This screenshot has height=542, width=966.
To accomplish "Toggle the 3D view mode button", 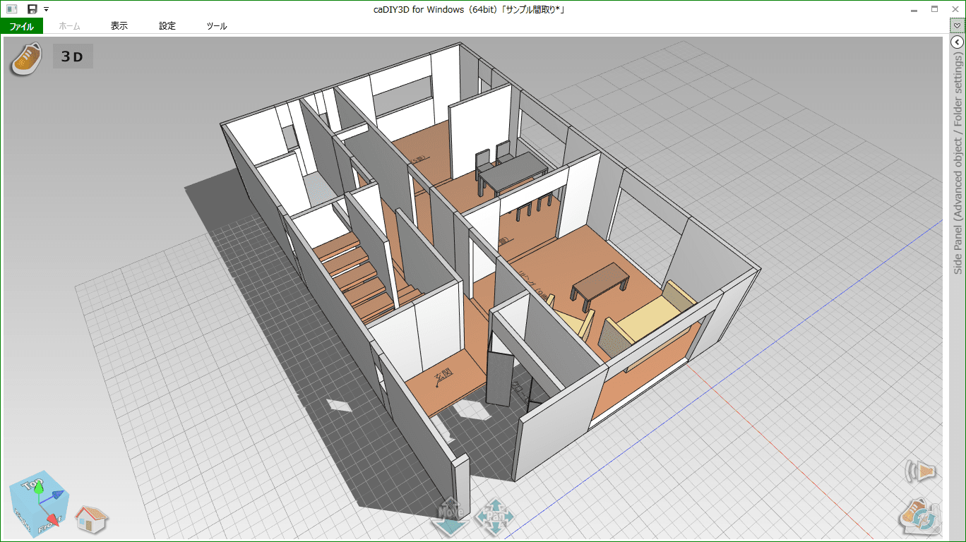I will tap(73, 56).
